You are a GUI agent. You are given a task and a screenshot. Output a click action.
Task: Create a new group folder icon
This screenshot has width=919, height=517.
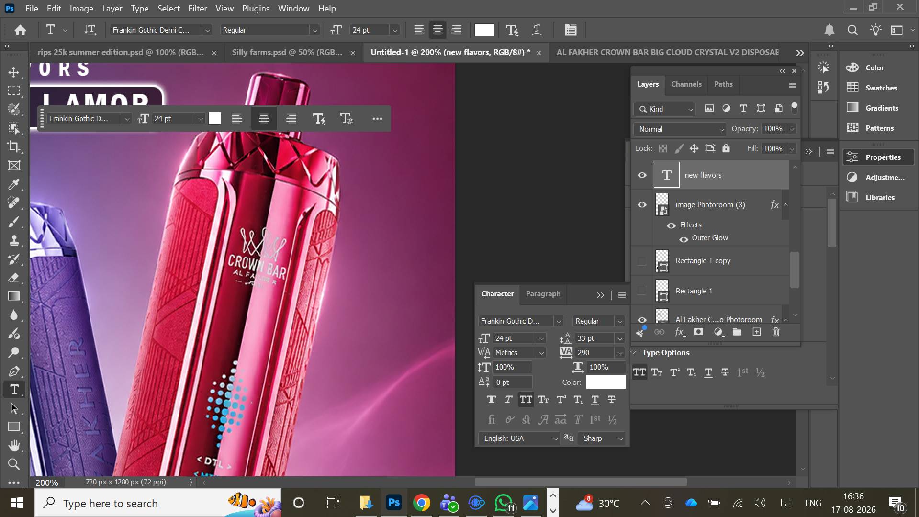[x=737, y=332]
